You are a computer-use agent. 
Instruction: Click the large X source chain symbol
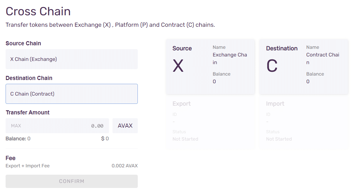(178, 66)
